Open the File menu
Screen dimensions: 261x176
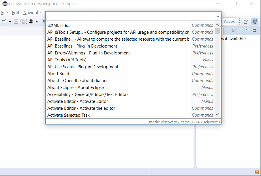click(x=4, y=13)
